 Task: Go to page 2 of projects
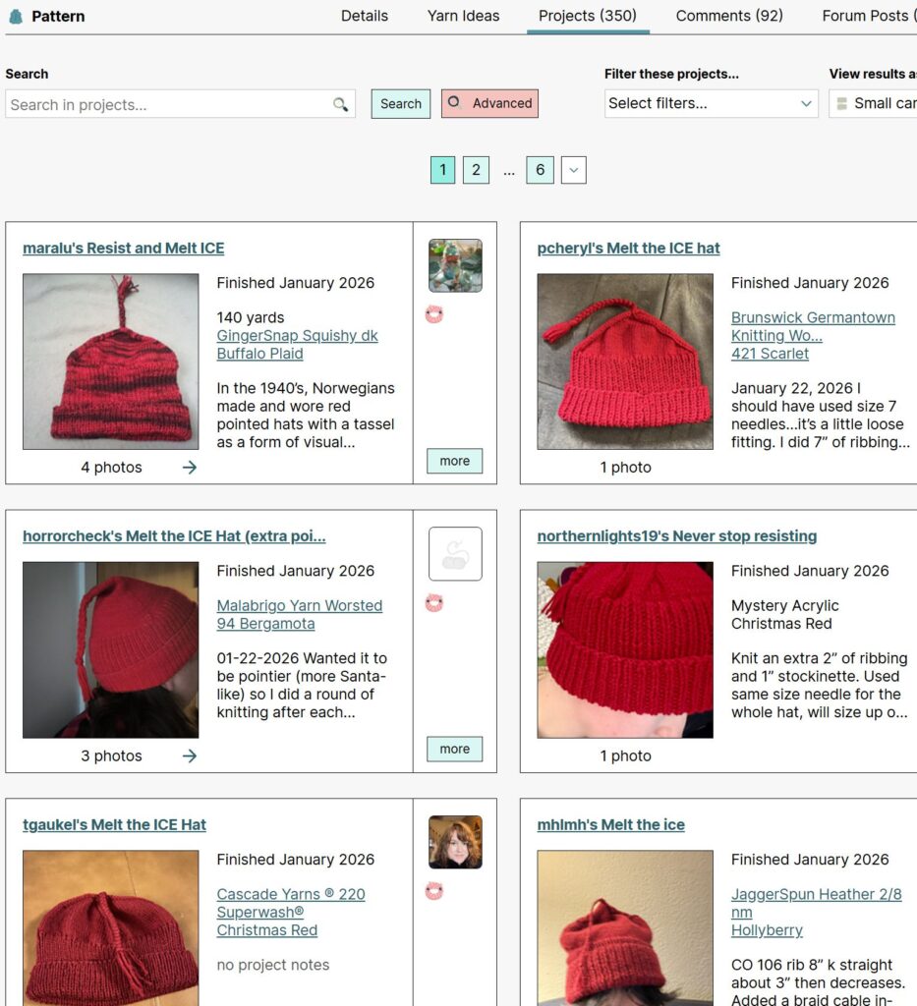pos(476,170)
